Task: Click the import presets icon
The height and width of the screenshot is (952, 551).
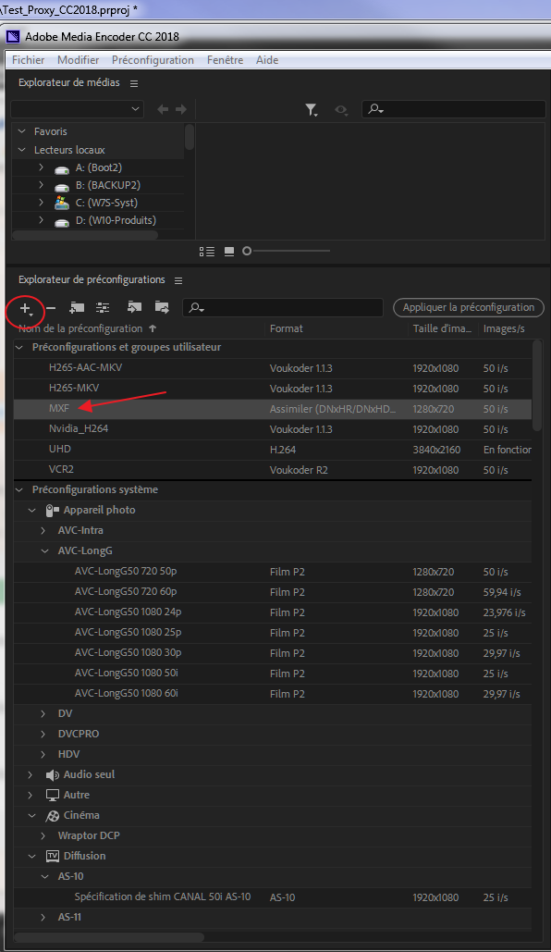Action: click(x=134, y=307)
